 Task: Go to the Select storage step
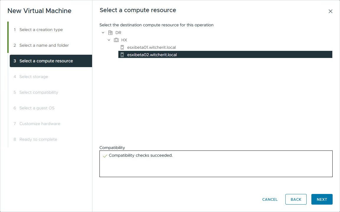[33, 77]
